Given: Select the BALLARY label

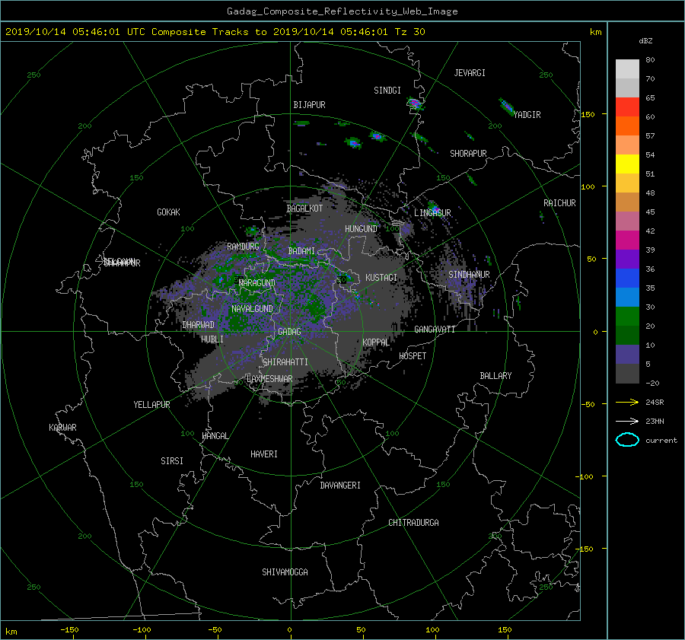Looking at the screenshot, I should pyautogui.click(x=495, y=376).
